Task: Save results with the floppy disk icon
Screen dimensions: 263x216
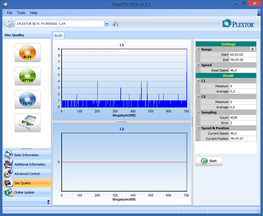Action: [115, 23]
